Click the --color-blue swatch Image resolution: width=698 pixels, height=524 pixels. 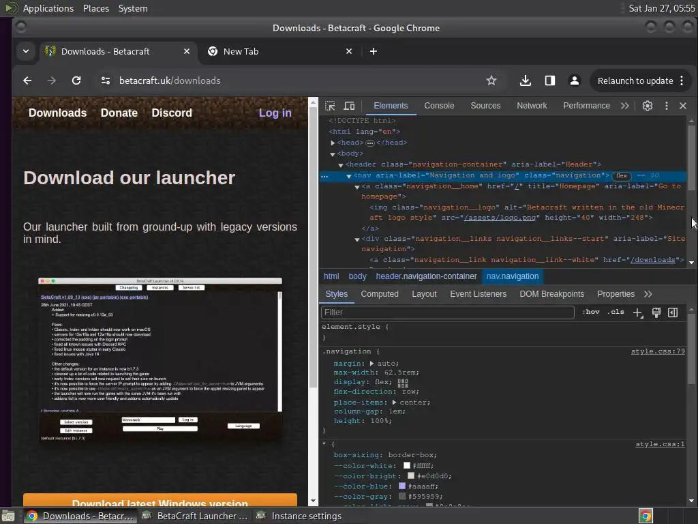coord(402,486)
